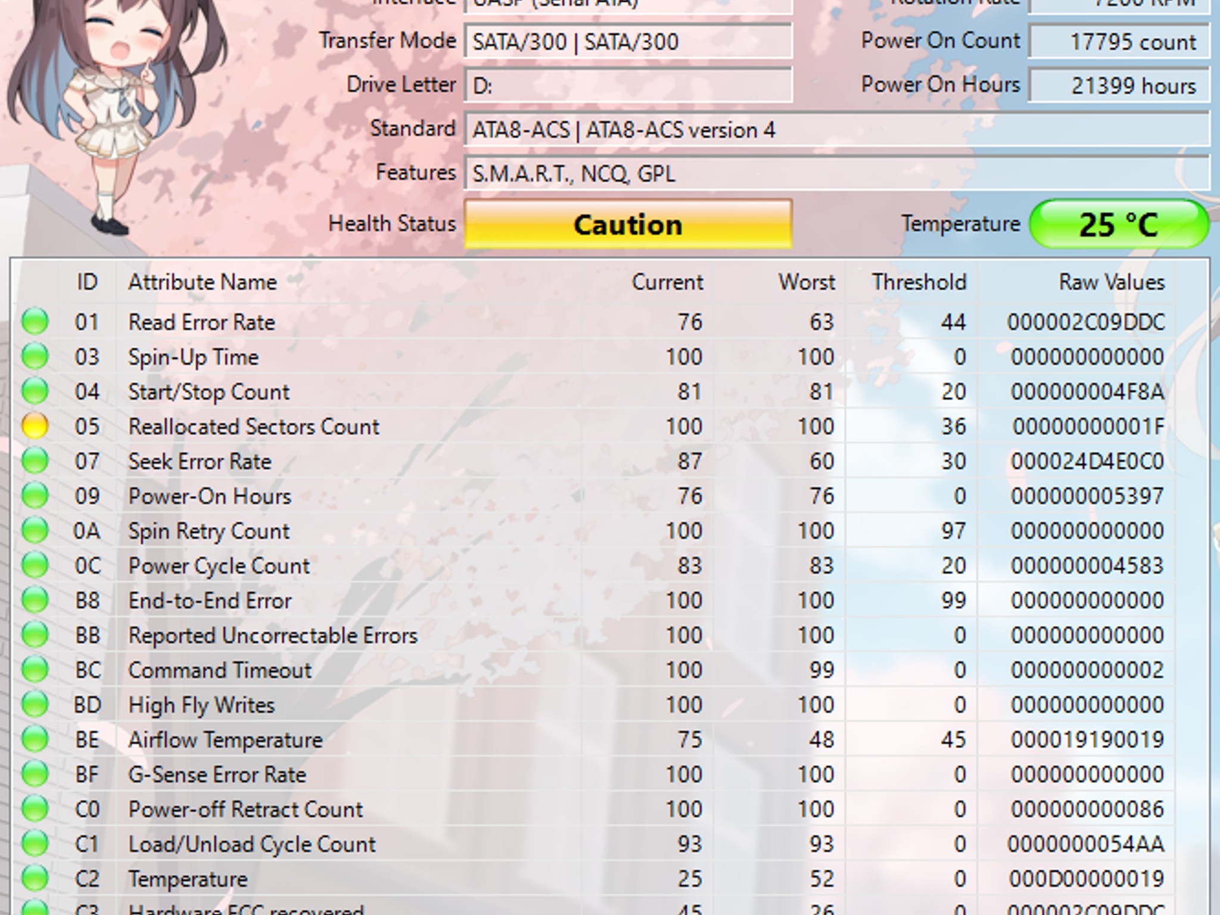Click the green status circle for Power-off Retract Count

(x=35, y=809)
